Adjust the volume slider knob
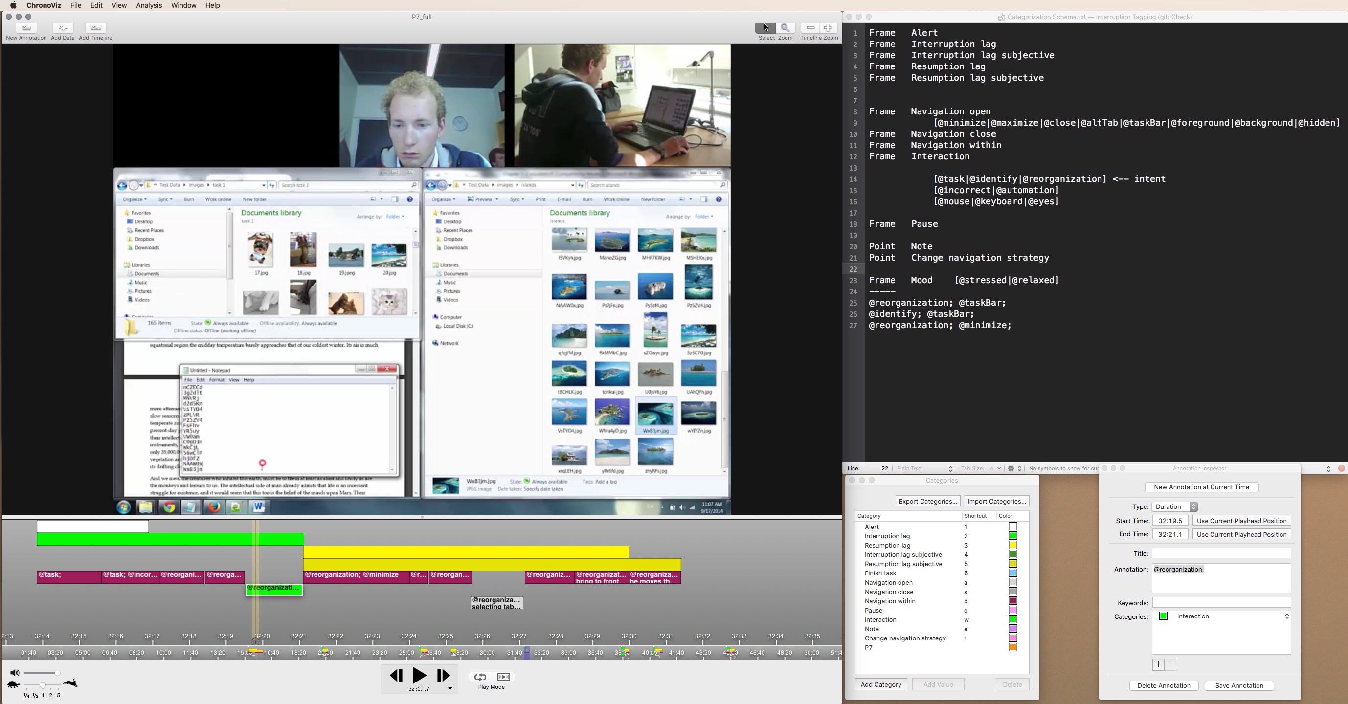 [58, 673]
